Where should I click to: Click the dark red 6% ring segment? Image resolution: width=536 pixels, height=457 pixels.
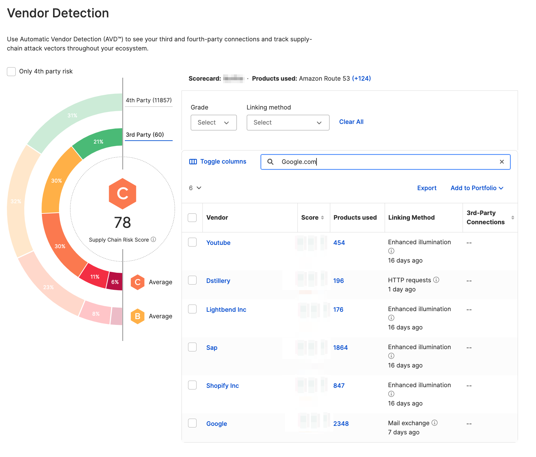point(115,282)
